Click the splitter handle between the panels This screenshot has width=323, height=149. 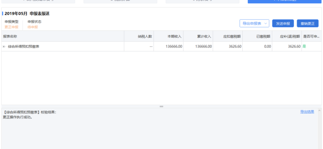tap(161, 106)
